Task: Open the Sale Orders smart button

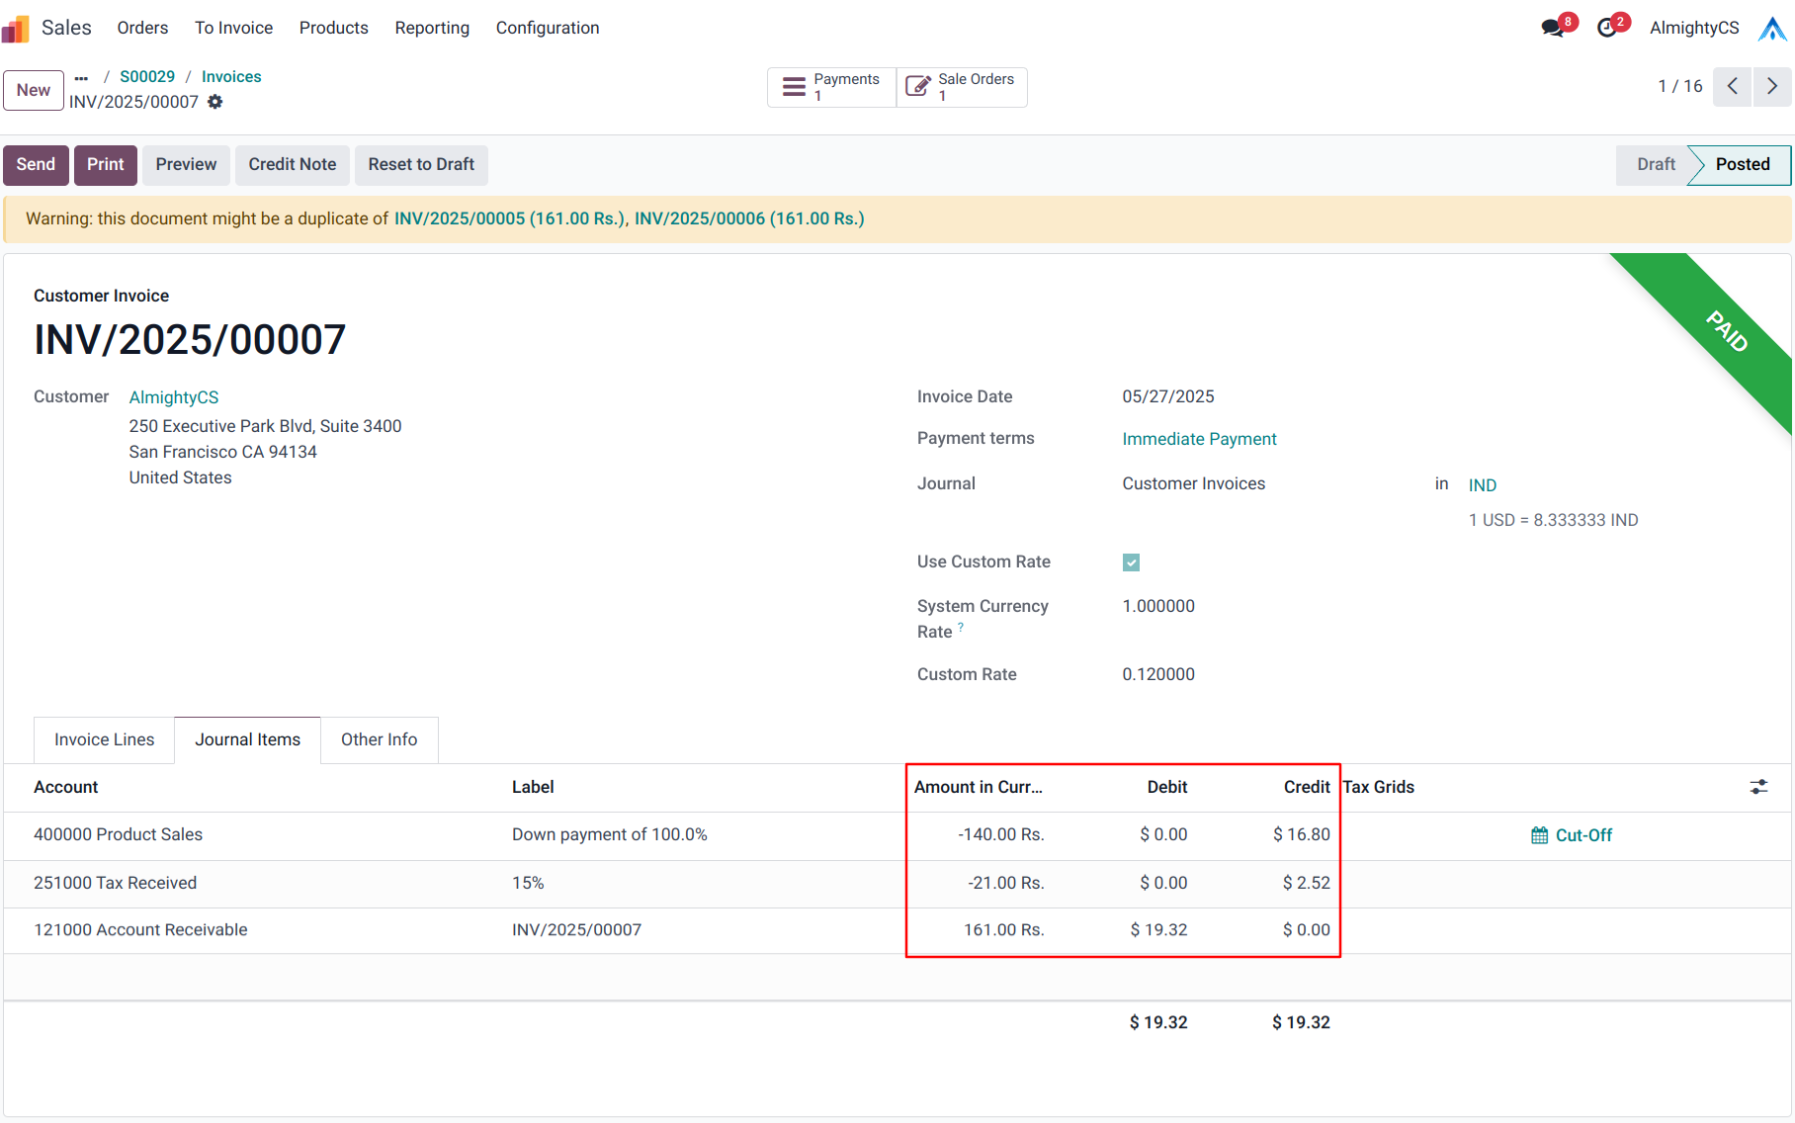Action: click(962, 87)
